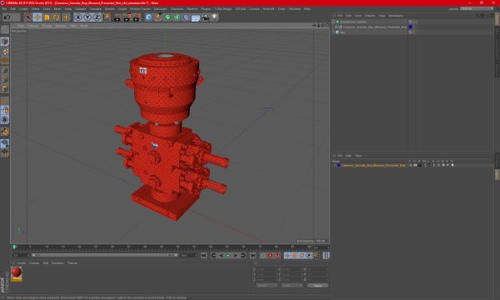Open Edit Render Settings icon

point(137,17)
